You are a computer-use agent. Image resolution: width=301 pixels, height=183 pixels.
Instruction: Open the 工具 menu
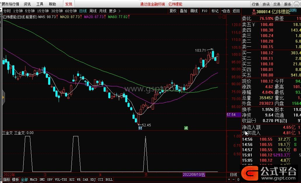[40, 4]
